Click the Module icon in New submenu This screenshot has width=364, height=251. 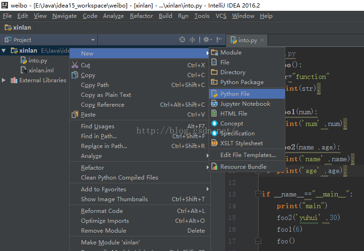[x=214, y=53]
